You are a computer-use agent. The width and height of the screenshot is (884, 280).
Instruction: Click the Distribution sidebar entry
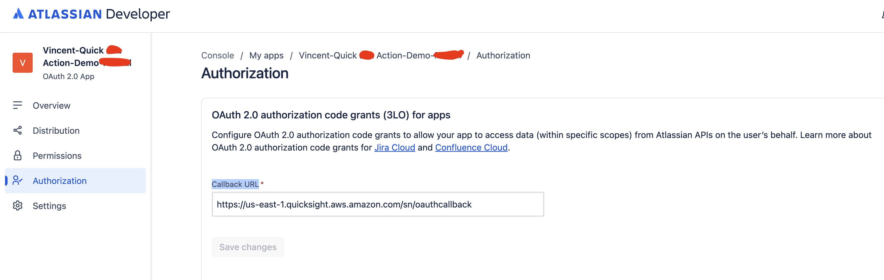click(56, 130)
